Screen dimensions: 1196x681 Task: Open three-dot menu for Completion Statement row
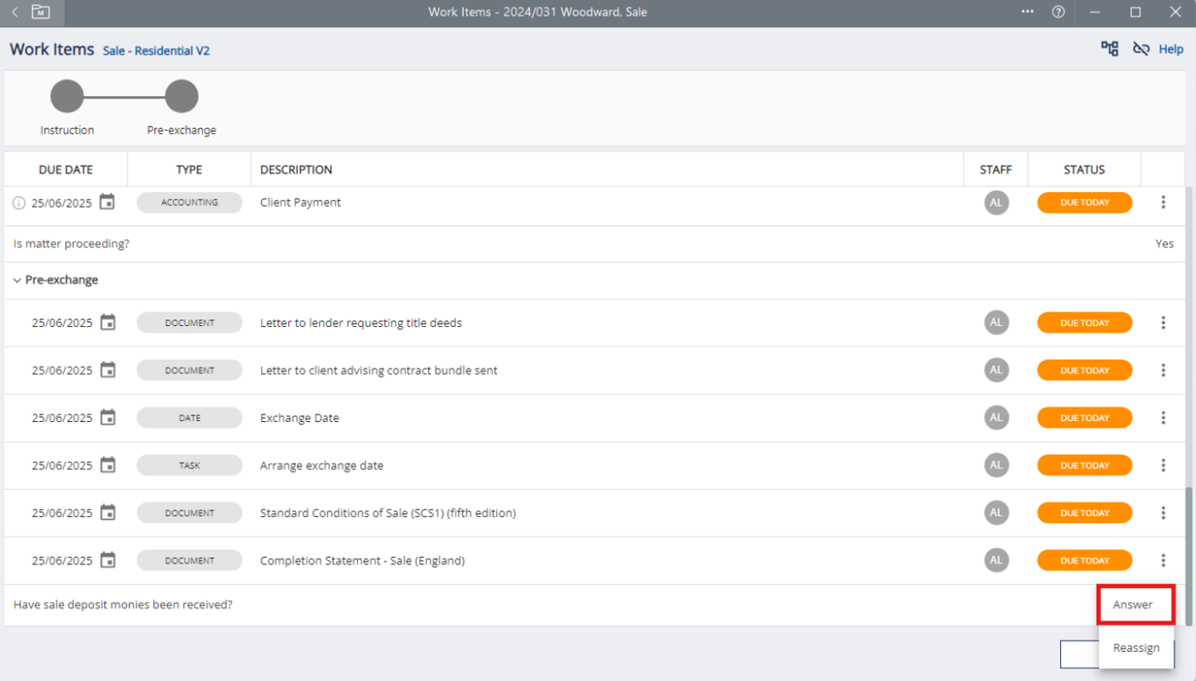1163,561
